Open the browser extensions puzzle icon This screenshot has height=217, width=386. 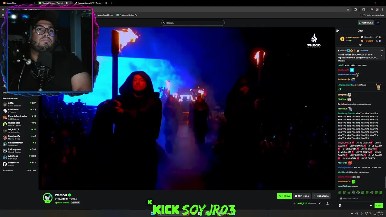coord(356,9)
